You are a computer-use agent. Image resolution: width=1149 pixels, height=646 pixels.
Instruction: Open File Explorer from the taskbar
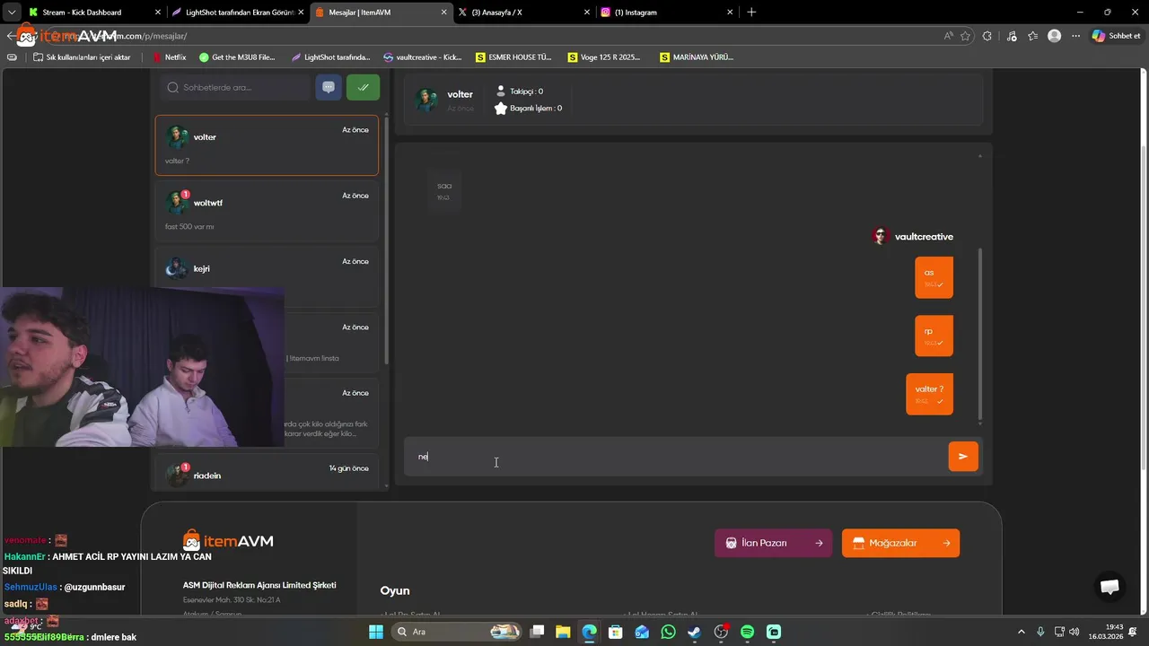click(563, 632)
